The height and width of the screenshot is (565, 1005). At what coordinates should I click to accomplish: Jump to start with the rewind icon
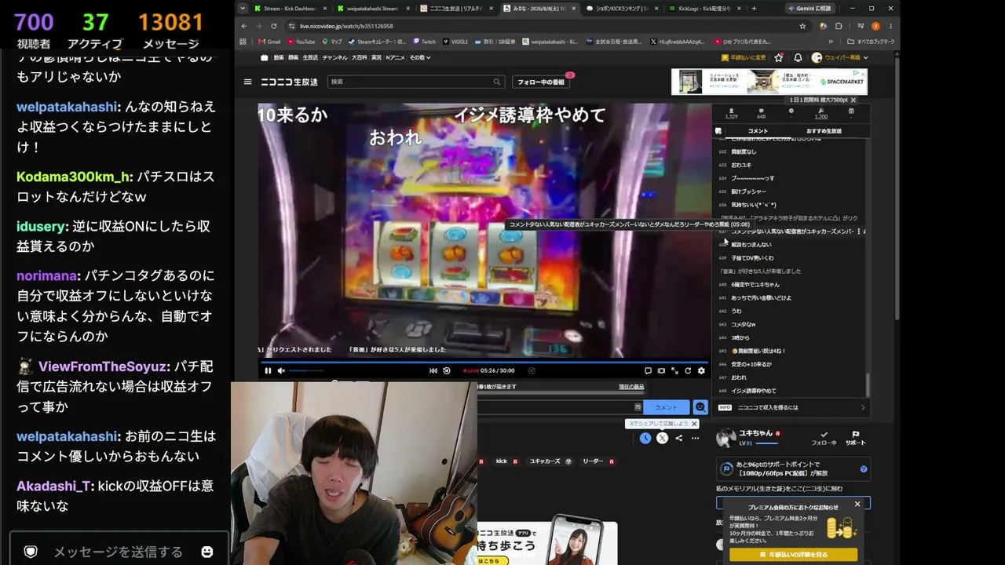[x=433, y=370]
